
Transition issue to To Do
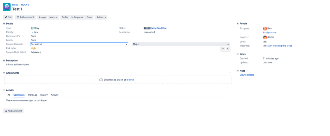pyautogui.click(x=65, y=17)
